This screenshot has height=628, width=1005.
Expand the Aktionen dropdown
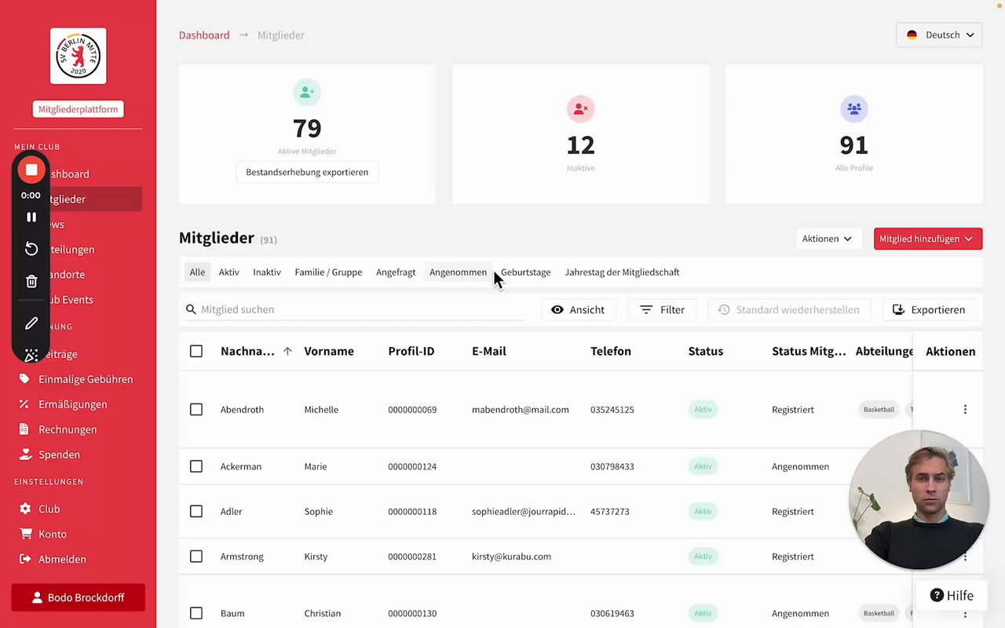pyautogui.click(x=828, y=239)
